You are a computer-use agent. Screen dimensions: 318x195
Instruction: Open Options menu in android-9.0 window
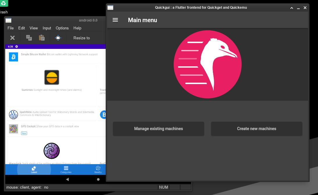coord(62,28)
